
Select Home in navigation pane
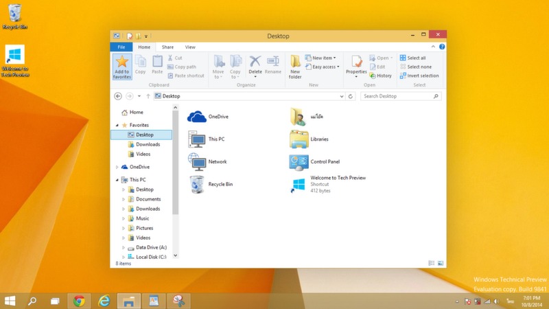[x=132, y=113]
